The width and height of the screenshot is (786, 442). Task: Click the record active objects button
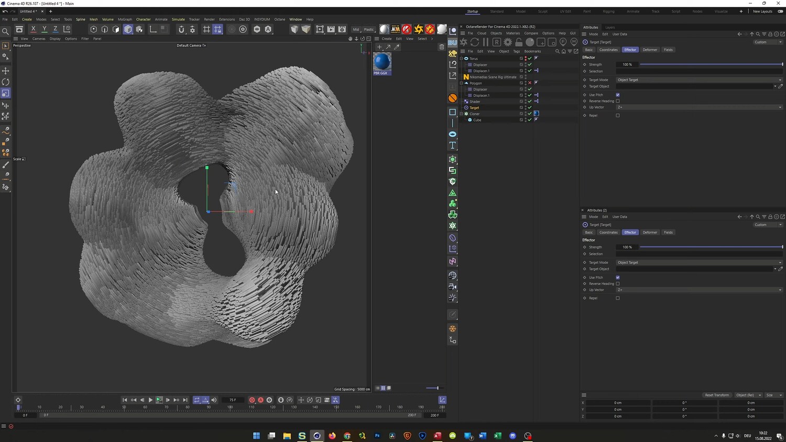click(x=252, y=400)
